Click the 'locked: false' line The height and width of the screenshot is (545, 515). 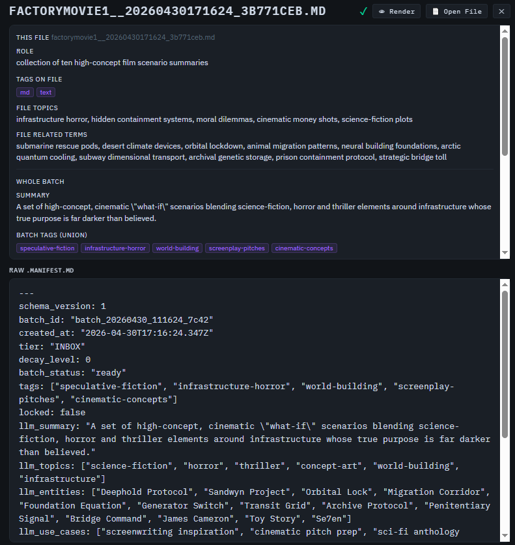pyautogui.click(x=52, y=413)
